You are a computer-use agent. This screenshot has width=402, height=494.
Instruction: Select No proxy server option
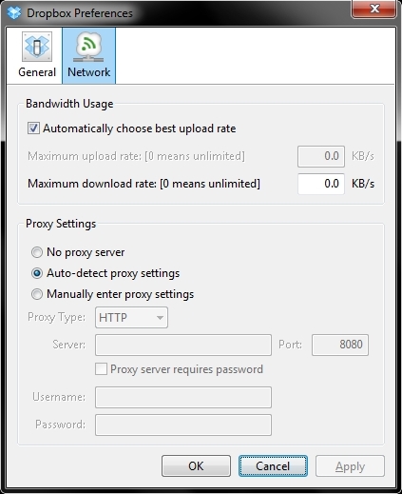(x=37, y=252)
